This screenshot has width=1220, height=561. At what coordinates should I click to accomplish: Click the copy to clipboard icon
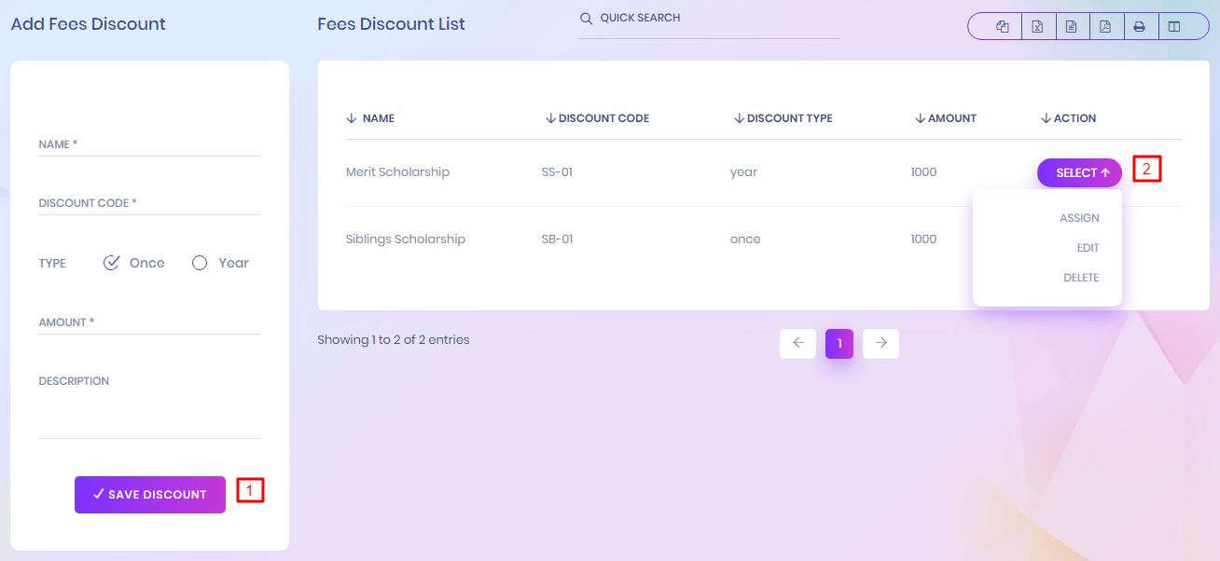(1003, 27)
